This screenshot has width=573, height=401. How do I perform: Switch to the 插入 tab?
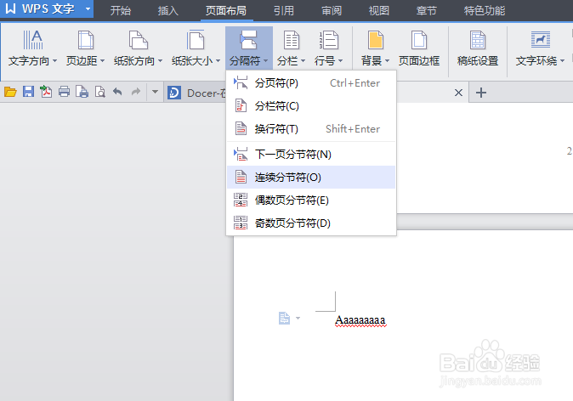tap(168, 10)
